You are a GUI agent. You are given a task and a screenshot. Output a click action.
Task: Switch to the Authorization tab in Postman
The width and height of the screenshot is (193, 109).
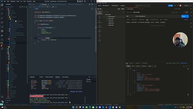pyautogui.click(x=134, y=20)
